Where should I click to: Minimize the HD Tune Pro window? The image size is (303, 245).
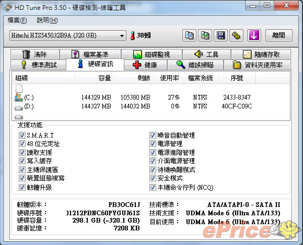pos(253,5)
